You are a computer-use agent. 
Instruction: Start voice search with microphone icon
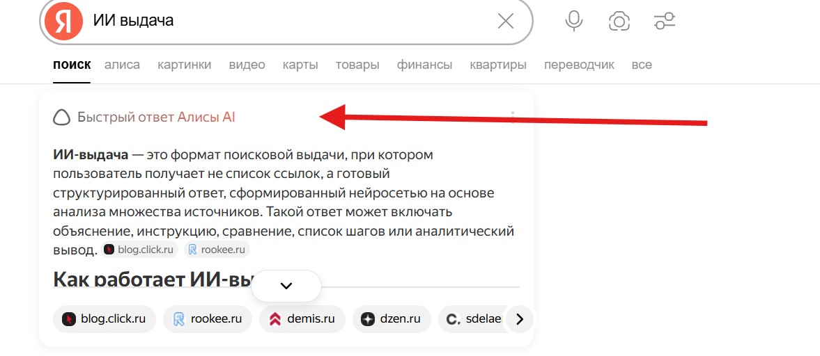point(573,22)
